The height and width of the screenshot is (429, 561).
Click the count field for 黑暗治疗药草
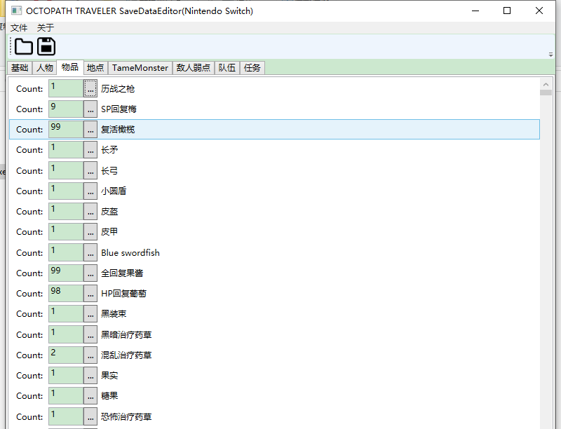66,334
